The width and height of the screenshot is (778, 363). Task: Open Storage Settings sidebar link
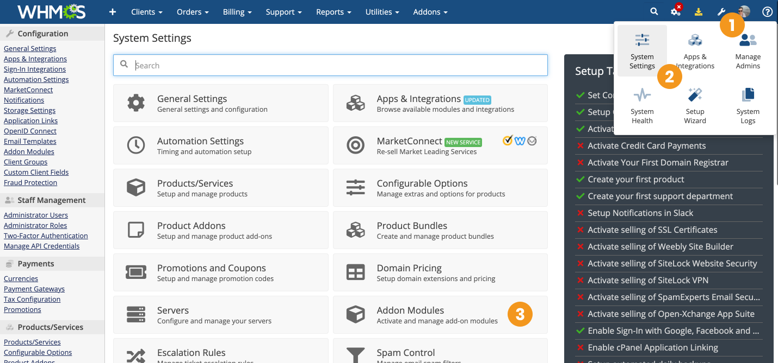[29, 110]
